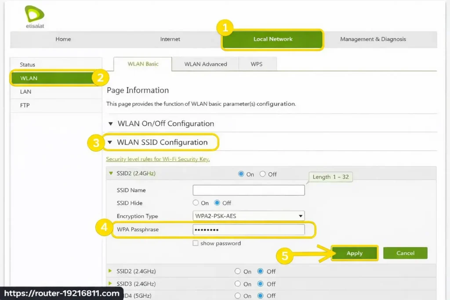Open the Local Network tab
The width and height of the screenshot is (450, 300).
272,39
